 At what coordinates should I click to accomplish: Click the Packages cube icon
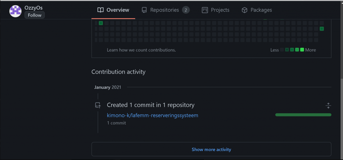pos(244,10)
